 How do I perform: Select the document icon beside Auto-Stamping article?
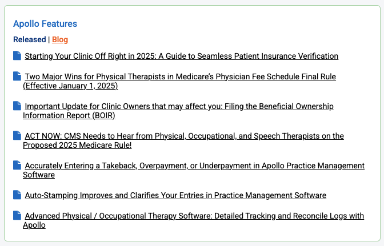coord(17,195)
